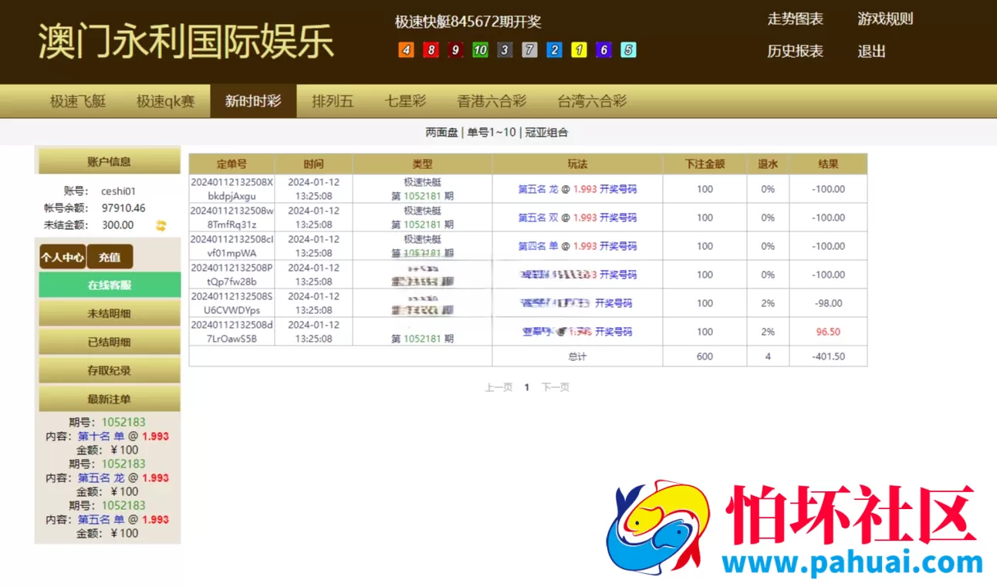Switch to the 台湾六合彩 tab
997x587 pixels.
click(592, 101)
